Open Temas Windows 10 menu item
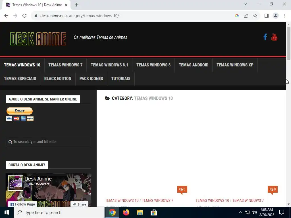Viewport: 291px width, 218px height. [22, 65]
